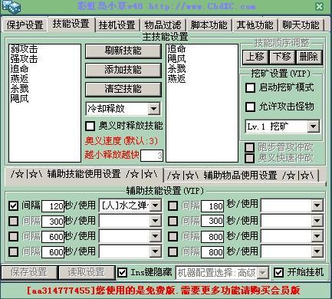Toggle the 奥义时释放技能 checkbox
Image resolution: width=332 pixels, height=299 pixels.
tap(90, 126)
